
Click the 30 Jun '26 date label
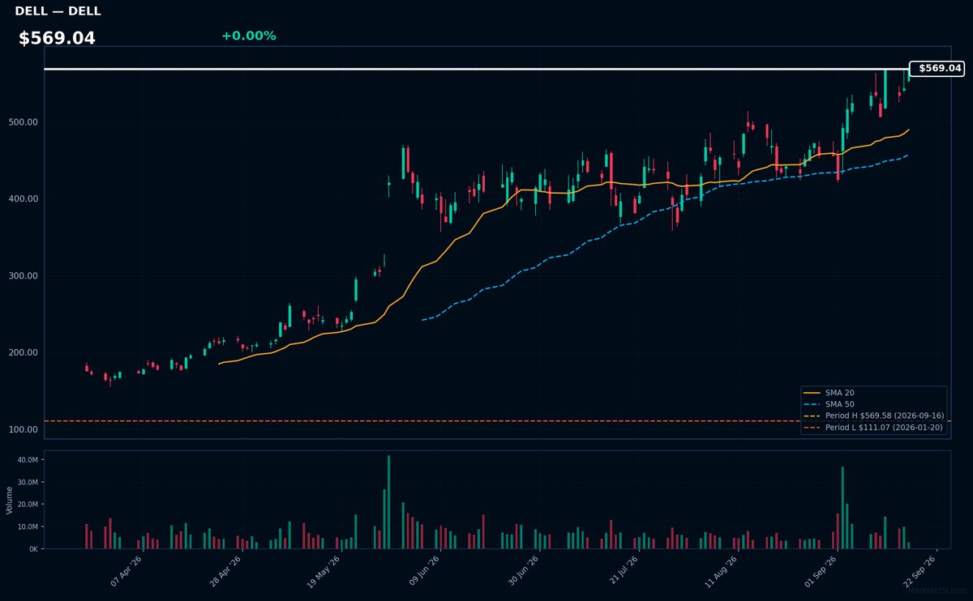click(x=523, y=570)
